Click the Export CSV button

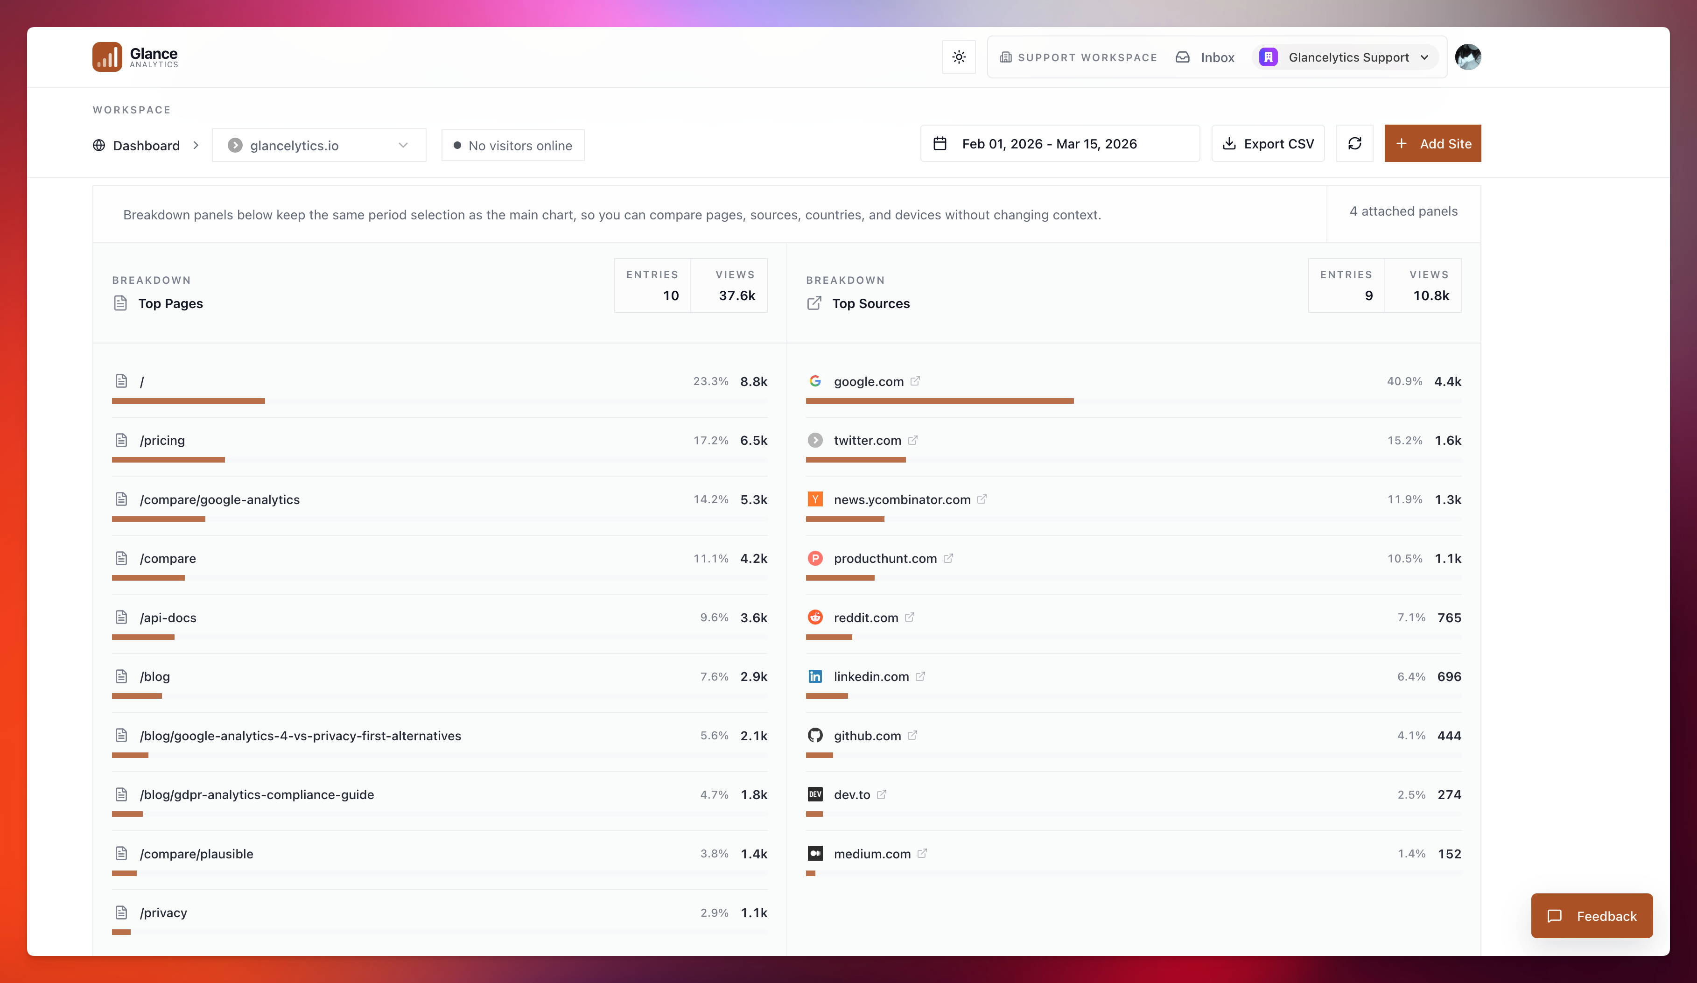tap(1267, 143)
